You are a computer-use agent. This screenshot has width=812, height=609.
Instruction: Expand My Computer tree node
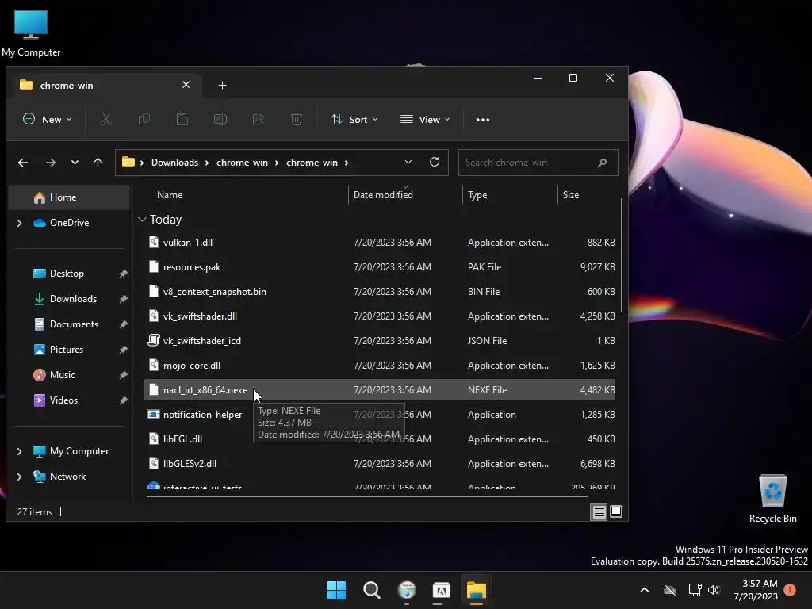coord(20,451)
